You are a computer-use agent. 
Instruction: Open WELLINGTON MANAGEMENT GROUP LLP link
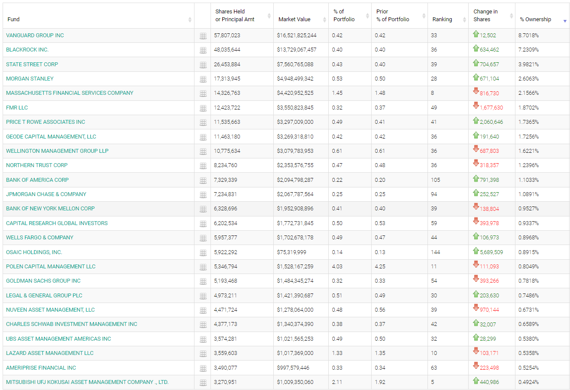pyautogui.click(x=57, y=151)
